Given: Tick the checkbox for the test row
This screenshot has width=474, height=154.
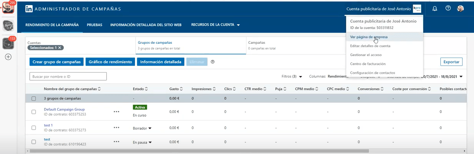Looking at the screenshot, I should [34, 142].
